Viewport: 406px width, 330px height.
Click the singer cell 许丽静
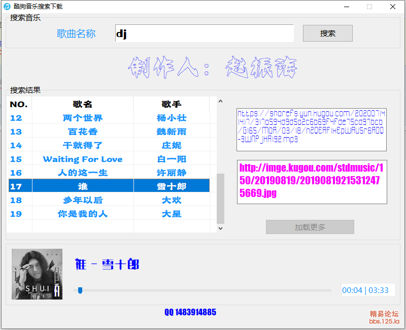coord(172,173)
